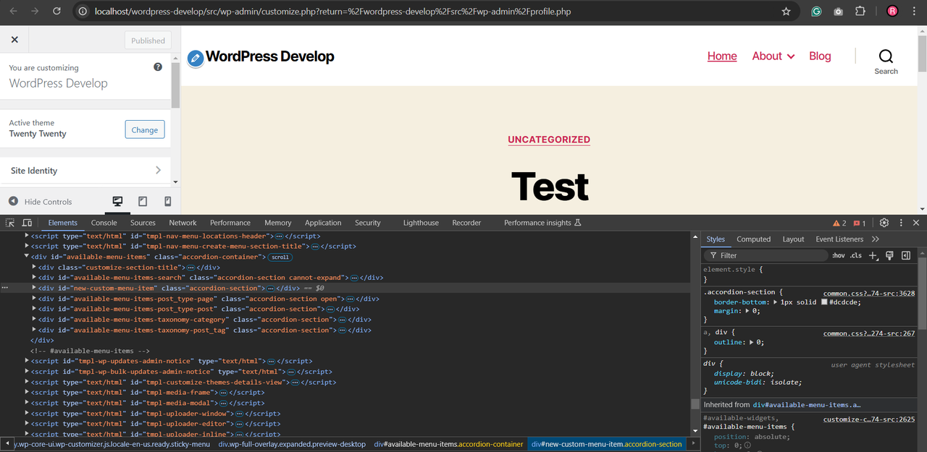Switch preview to tablet device icon
The width and height of the screenshot is (927, 452).
tap(143, 201)
